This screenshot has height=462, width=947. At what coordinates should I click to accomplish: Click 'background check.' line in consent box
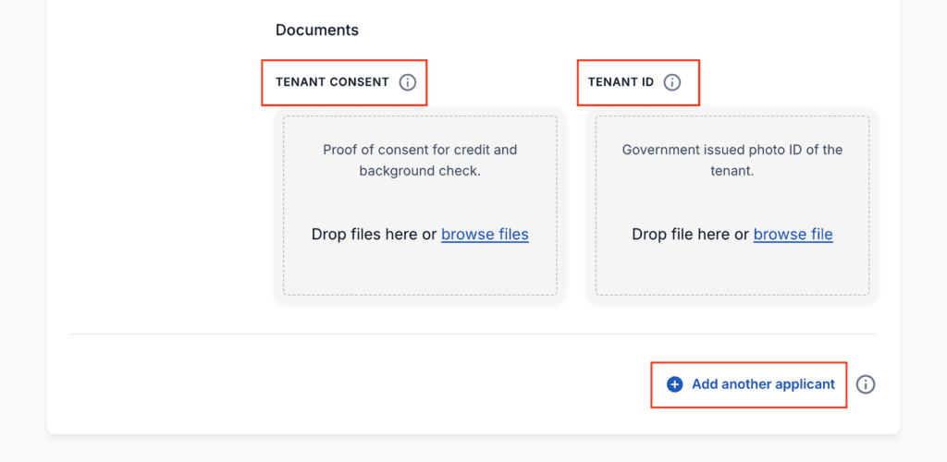coord(420,171)
